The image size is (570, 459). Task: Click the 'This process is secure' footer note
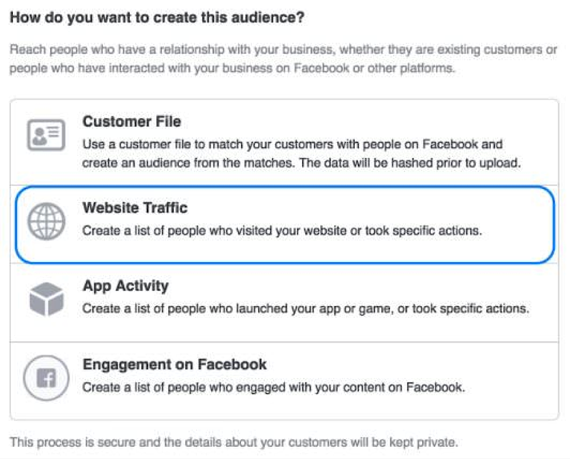(234, 442)
